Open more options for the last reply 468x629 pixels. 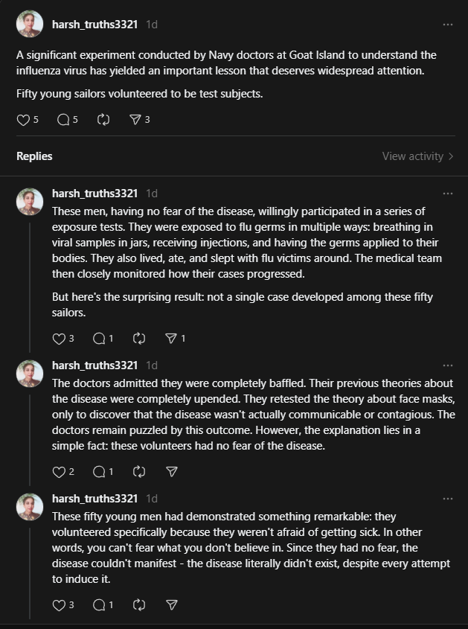point(448,499)
